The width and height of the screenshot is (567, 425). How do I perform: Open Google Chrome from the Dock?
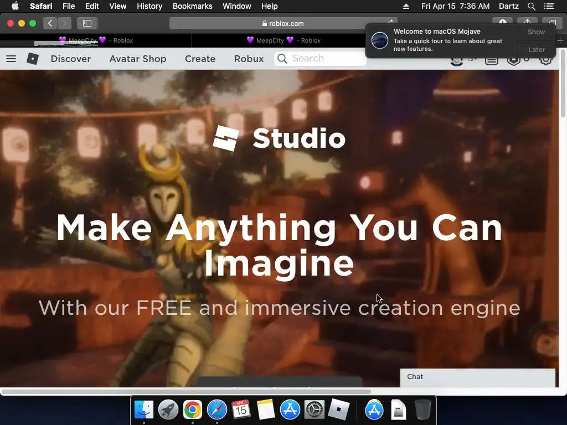(x=192, y=410)
